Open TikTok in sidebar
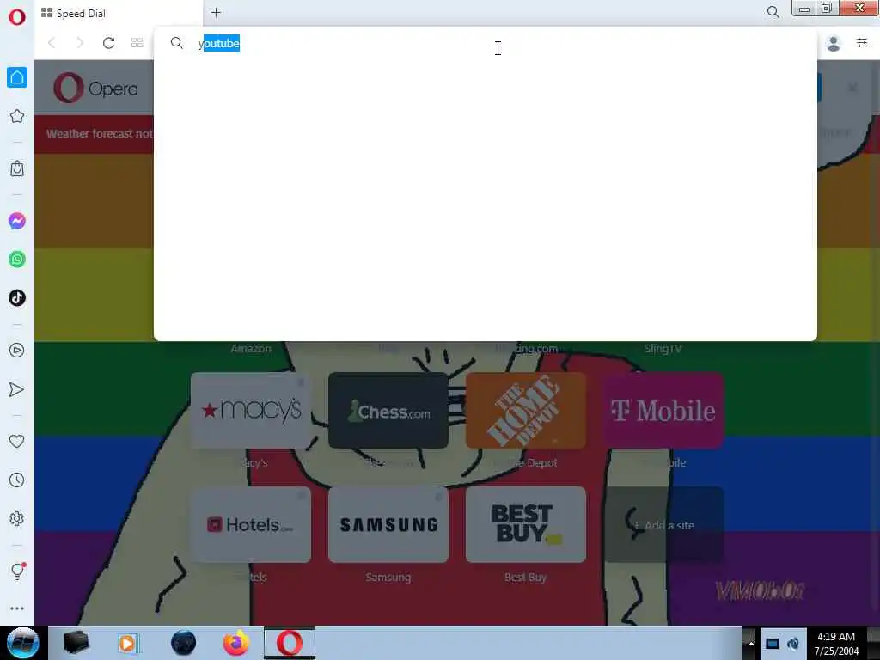 17,297
